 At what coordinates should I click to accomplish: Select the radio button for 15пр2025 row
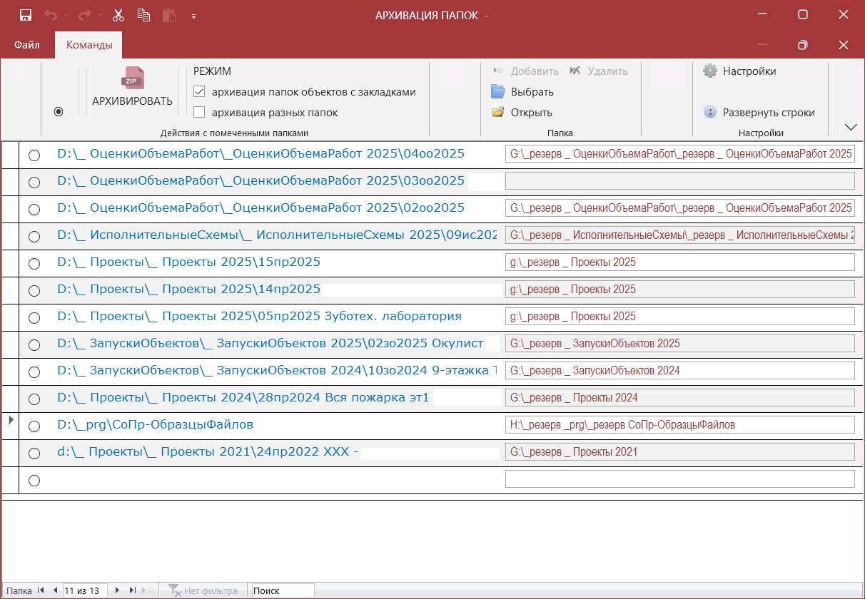(x=34, y=263)
